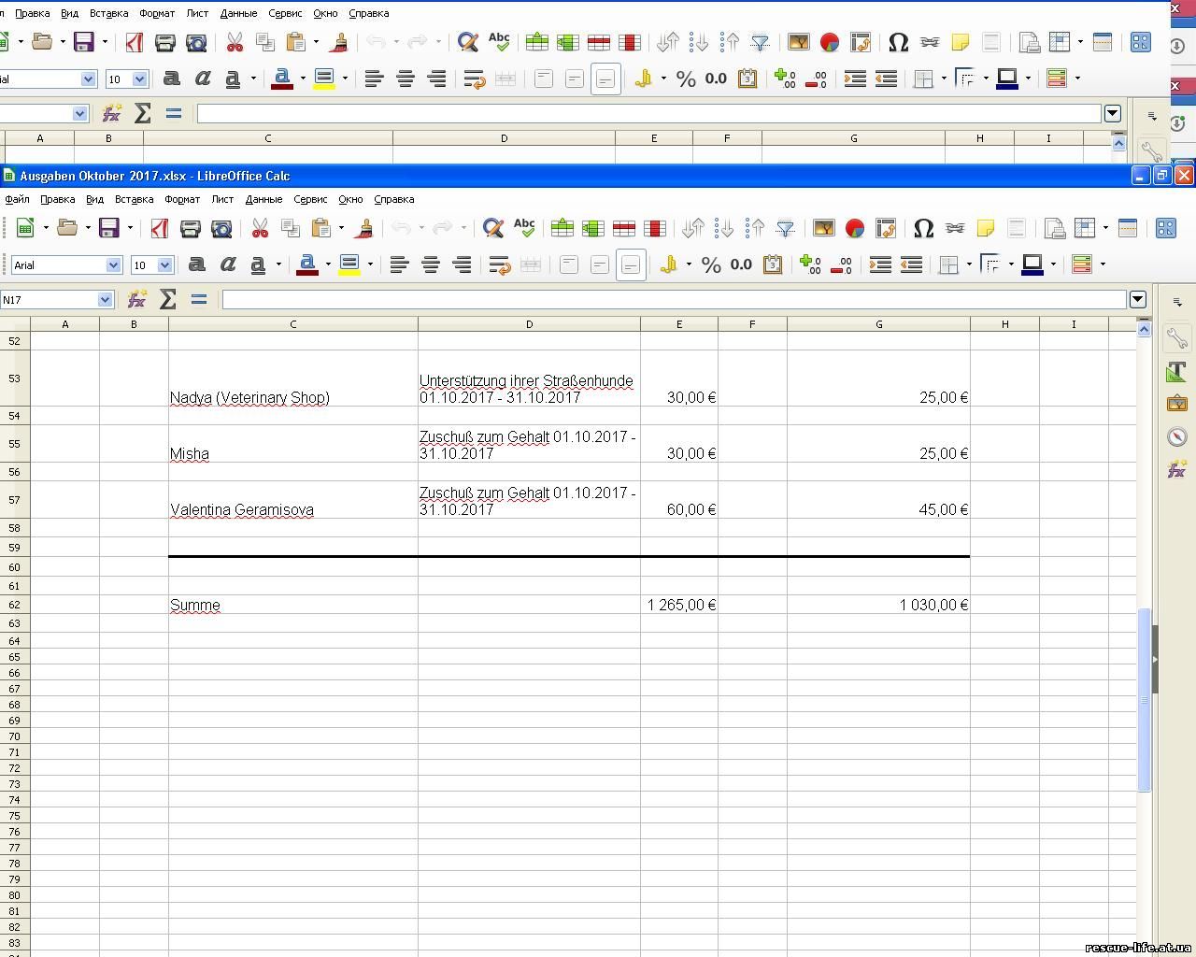The image size is (1196, 957).
Task: Open conditional formatting arrow in Ausgaben Oktober window
Action: point(1103,265)
